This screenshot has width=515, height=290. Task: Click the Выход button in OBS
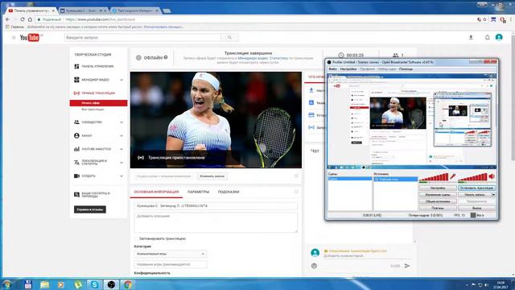tap(476, 208)
